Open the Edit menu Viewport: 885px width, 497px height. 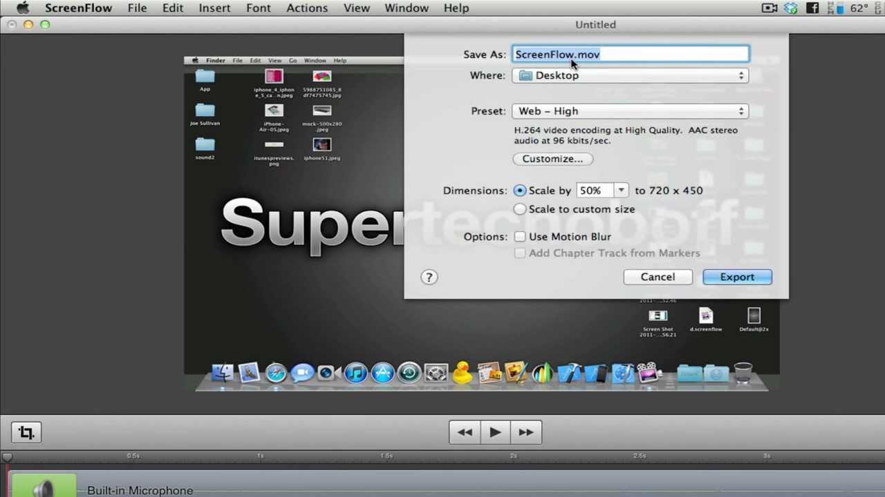tap(173, 8)
